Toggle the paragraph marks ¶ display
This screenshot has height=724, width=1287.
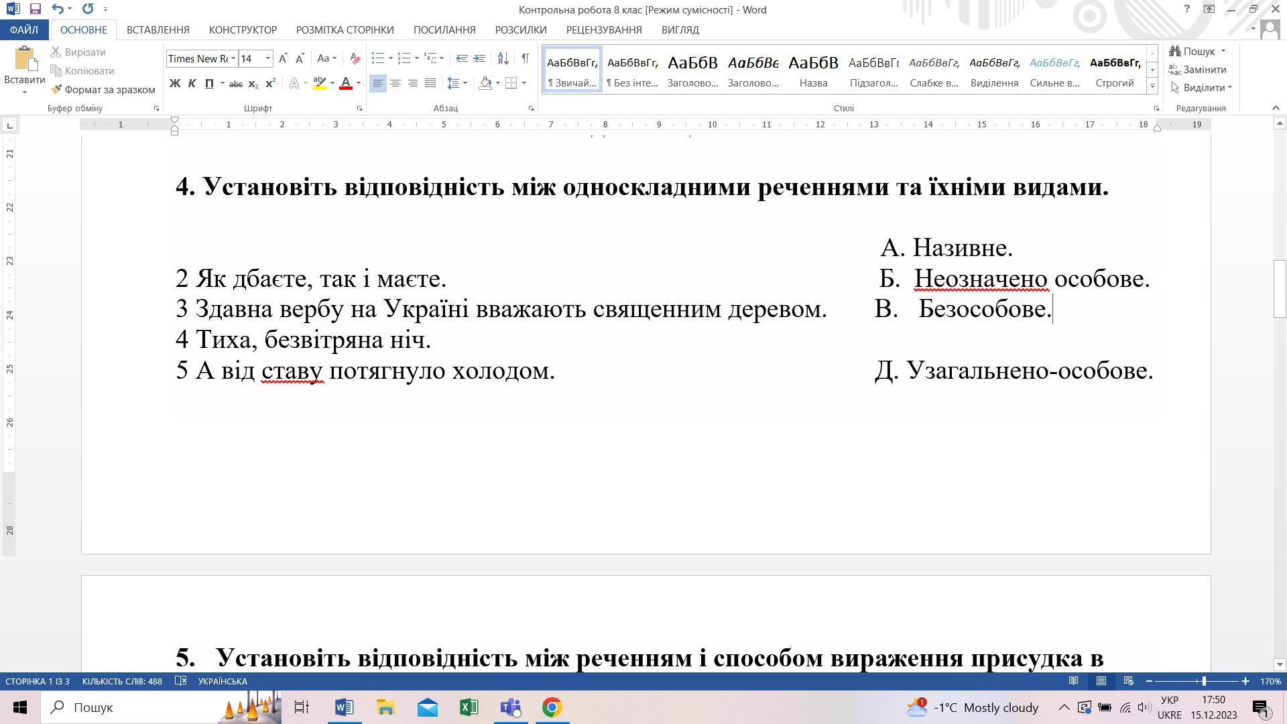(x=525, y=58)
